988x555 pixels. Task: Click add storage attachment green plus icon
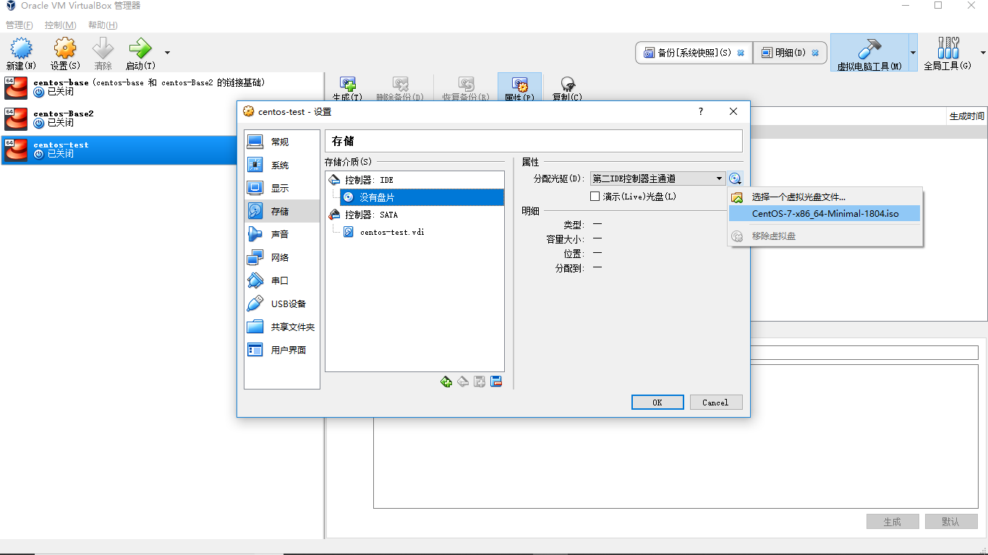[446, 382]
